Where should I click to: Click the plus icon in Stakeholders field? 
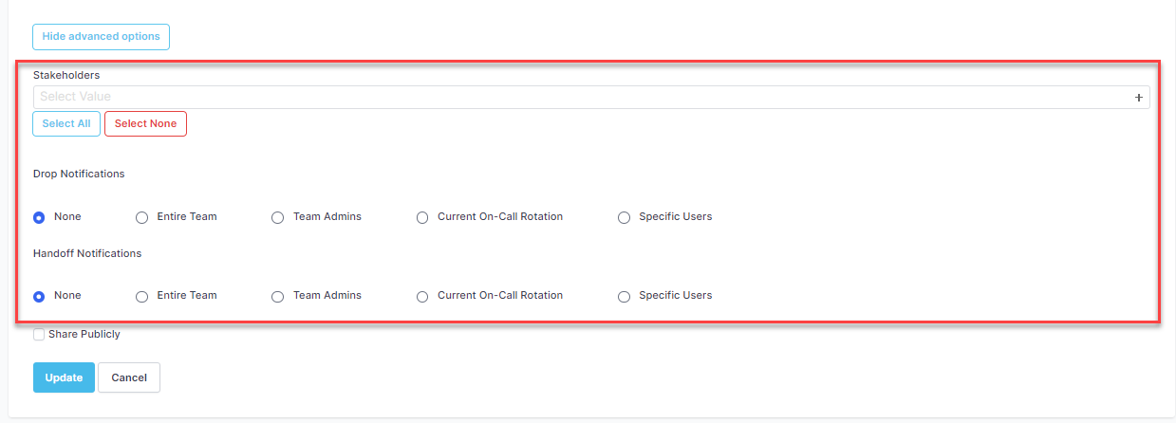tap(1138, 97)
